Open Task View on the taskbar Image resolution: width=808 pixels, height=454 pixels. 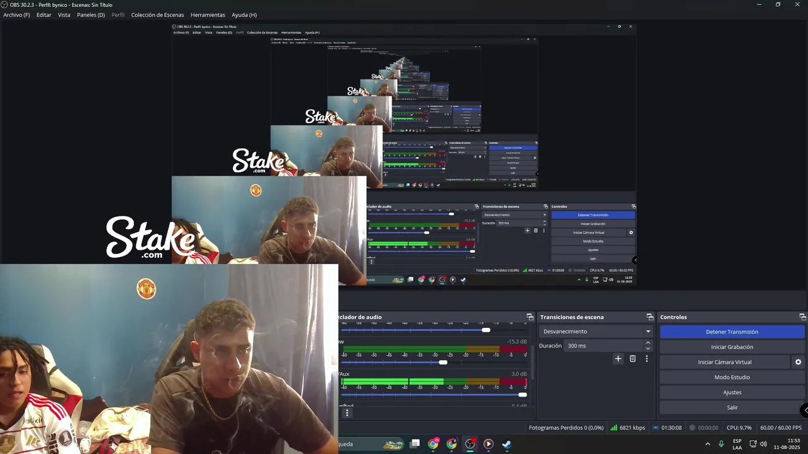click(415, 444)
